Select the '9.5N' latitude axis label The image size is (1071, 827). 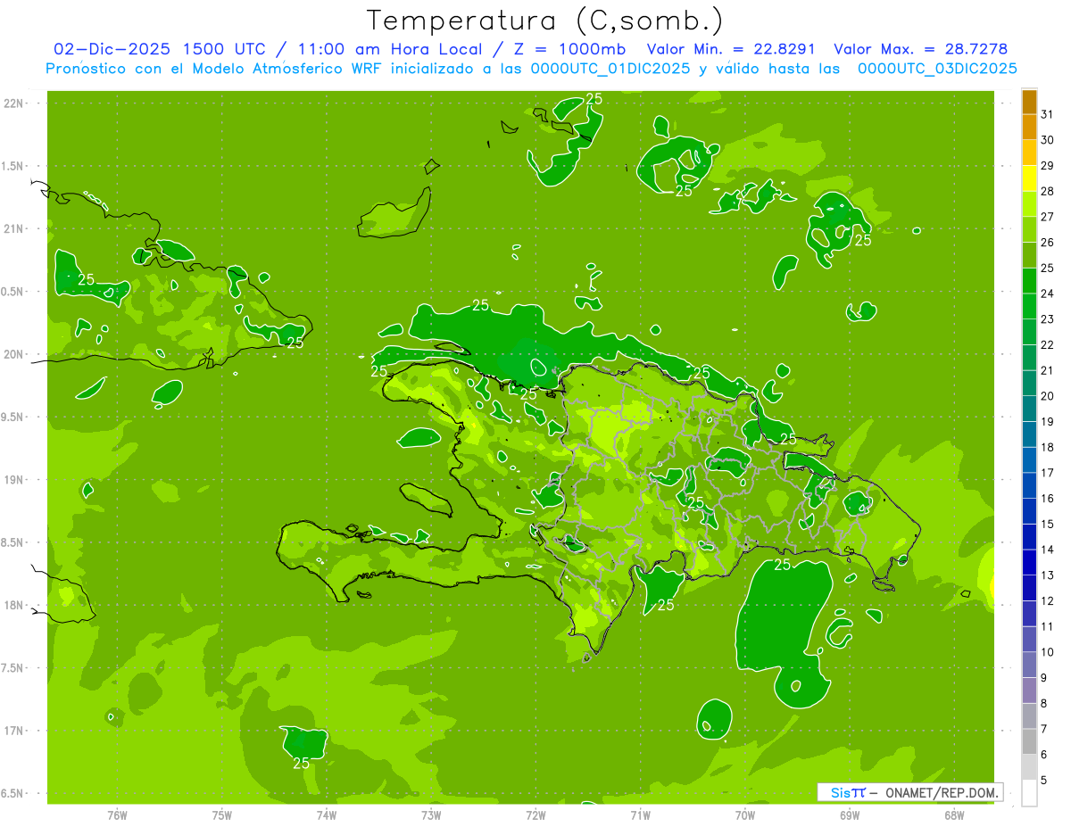pos(12,417)
